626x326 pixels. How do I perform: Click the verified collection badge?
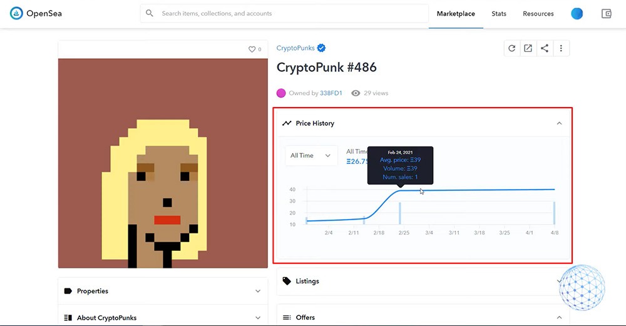click(x=321, y=48)
